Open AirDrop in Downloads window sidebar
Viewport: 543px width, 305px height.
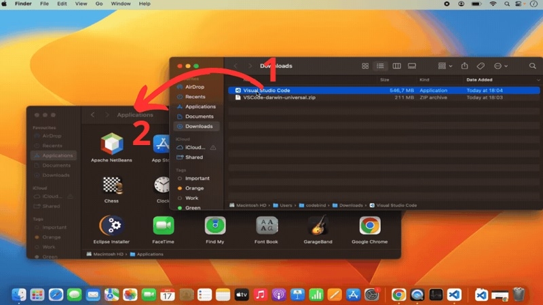[195, 87]
